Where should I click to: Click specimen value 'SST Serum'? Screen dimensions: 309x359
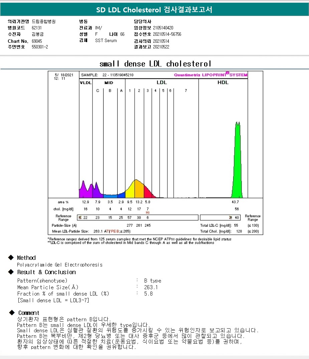106,40
